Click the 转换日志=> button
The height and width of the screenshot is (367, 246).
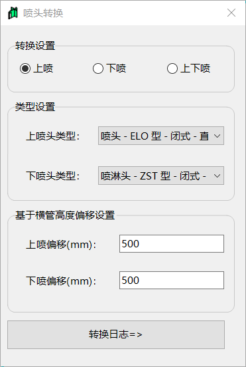[x=116, y=334]
